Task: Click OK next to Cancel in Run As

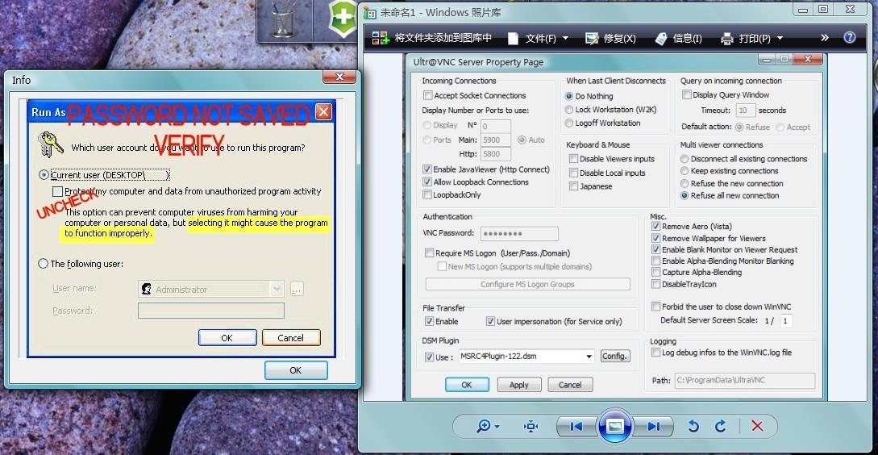Action: click(x=227, y=338)
